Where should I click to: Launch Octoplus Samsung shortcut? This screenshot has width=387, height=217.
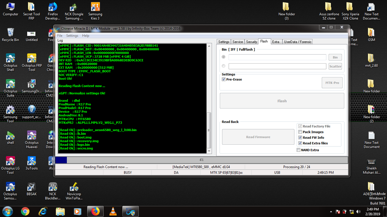[x=11, y=191]
